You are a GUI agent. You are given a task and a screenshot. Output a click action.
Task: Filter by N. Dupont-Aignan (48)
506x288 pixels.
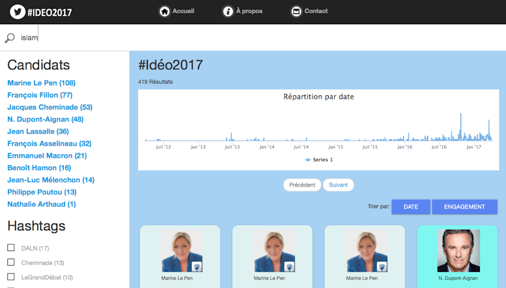coord(46,119)
